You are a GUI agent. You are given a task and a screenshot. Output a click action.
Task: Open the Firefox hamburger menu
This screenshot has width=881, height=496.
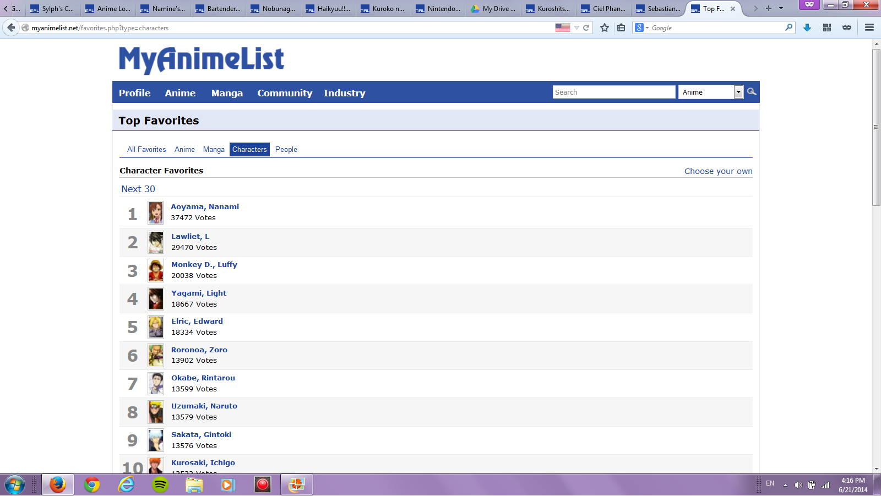[x=869, y=28]
